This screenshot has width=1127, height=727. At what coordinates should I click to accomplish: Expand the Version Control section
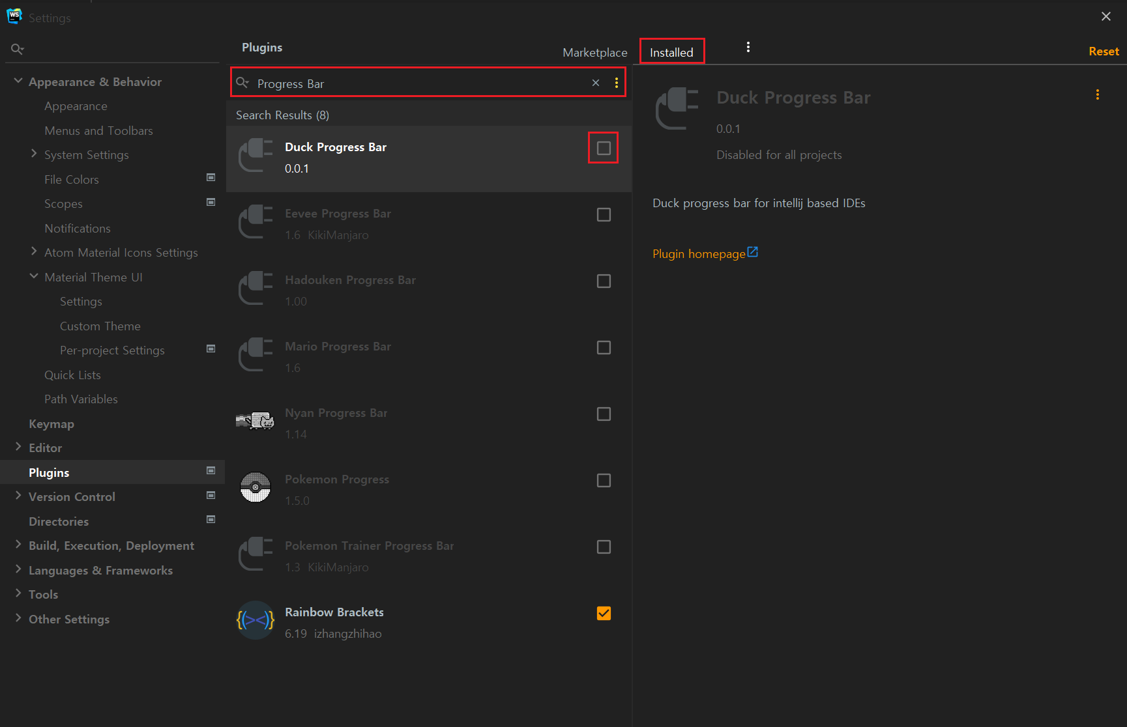coord(18,496)
